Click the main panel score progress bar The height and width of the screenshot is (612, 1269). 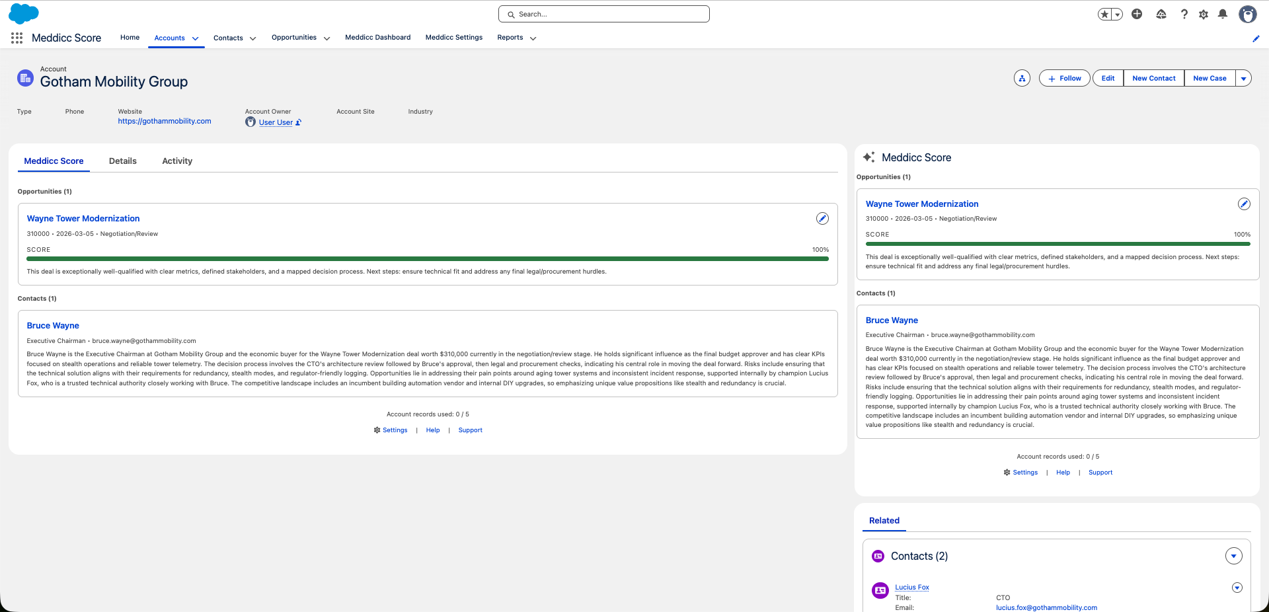(428, 259)
